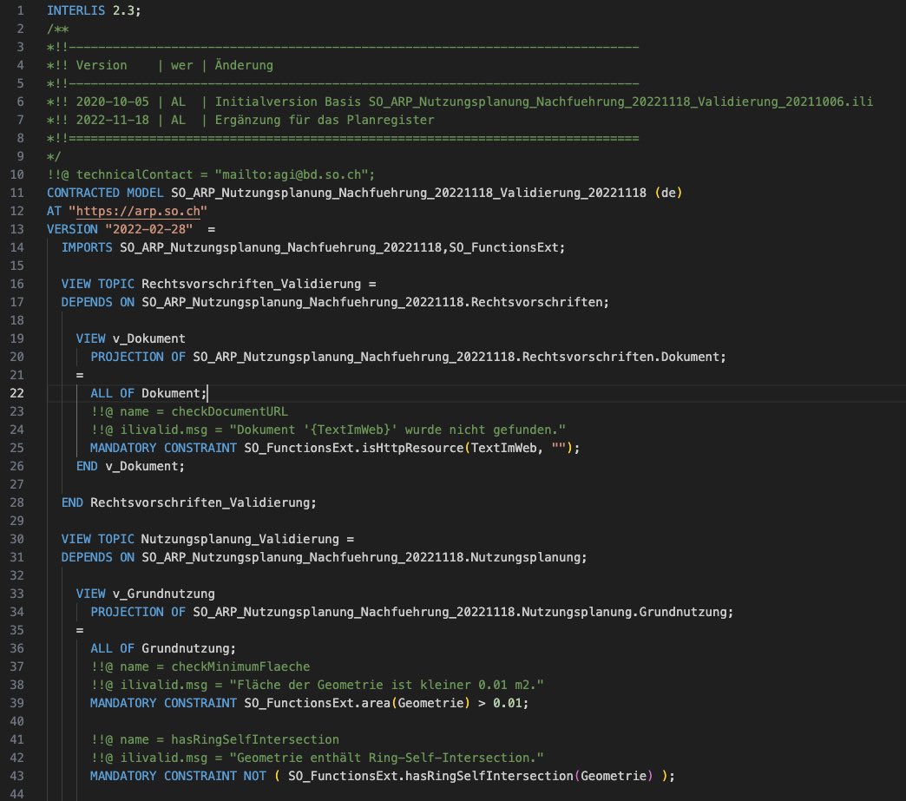This screenshot has height=801, width=906.
Task: Click 'MANDATORY CONSTRAINT NOT' on line 43
Action: [x=178, y=776]
